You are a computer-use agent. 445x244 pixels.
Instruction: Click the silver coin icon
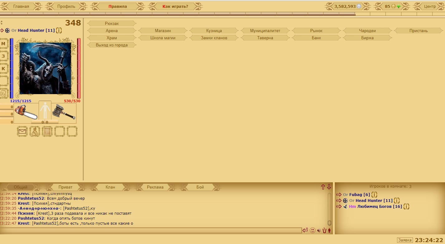359,6
